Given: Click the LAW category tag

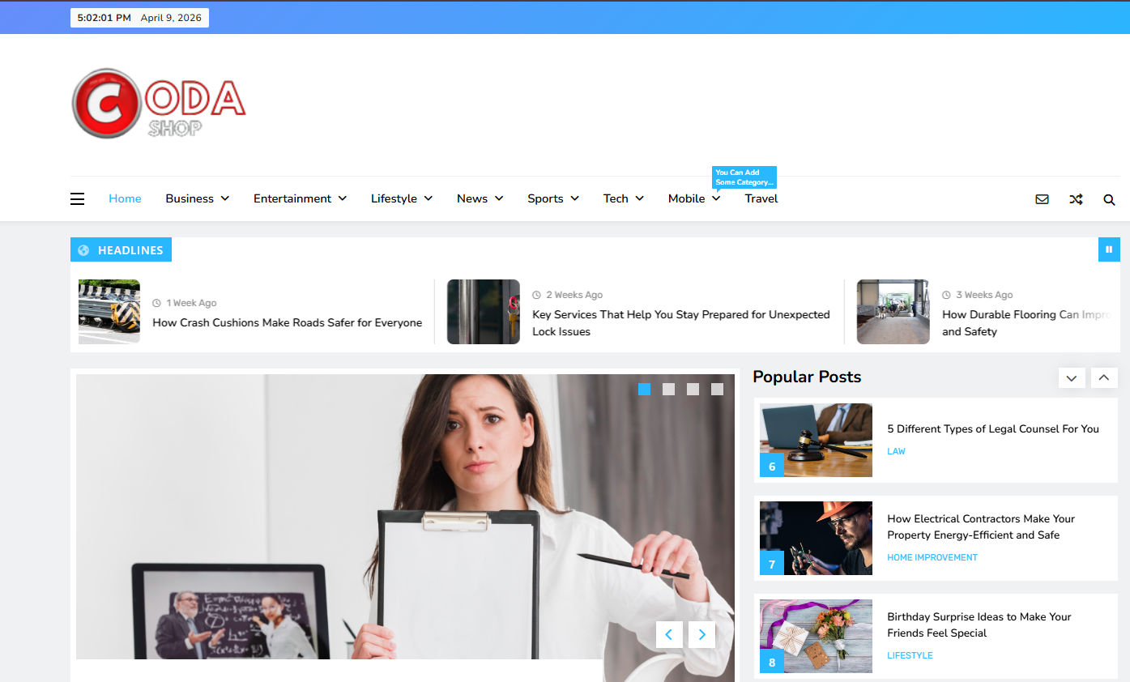Looking at the screenshot, I should (896, 451).
